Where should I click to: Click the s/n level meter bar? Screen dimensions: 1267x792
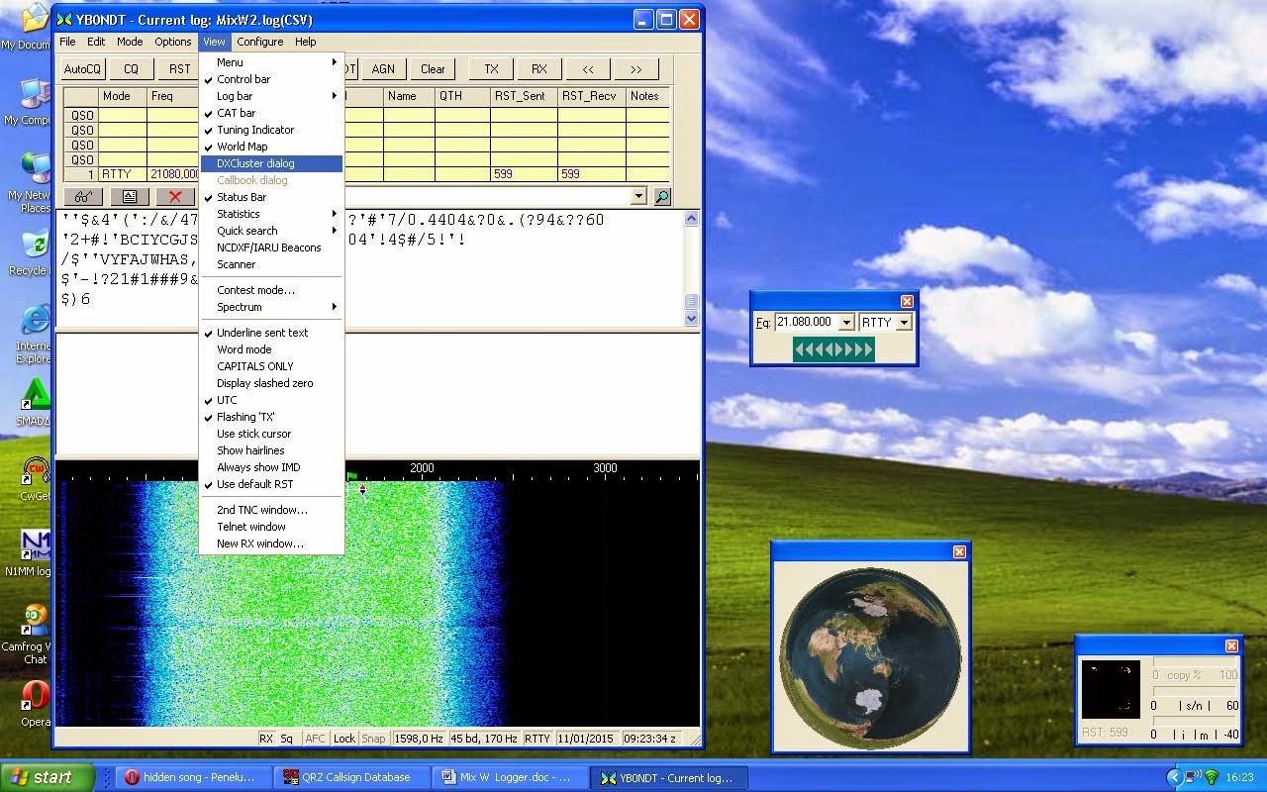click(x=1195, y=691)
